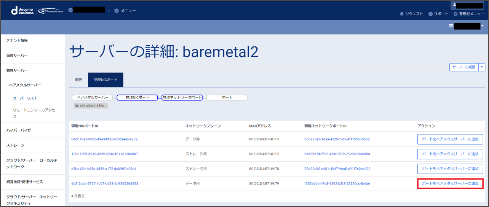Add port to server for row 04db70a7
Viewport: 489px width, 207px height.
(x=450, y=139)
